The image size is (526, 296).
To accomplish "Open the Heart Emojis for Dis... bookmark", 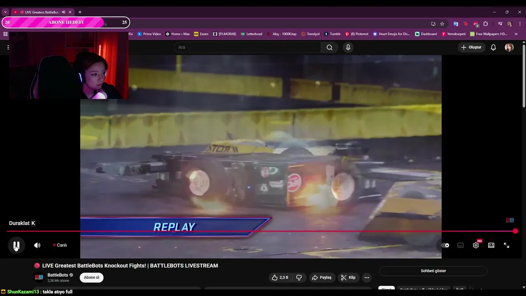I will click(392, 34).
